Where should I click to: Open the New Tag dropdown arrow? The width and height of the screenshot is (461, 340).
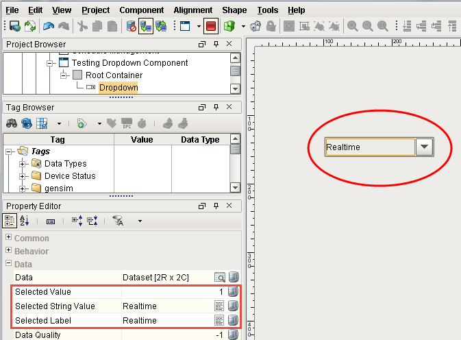[99, 123]
